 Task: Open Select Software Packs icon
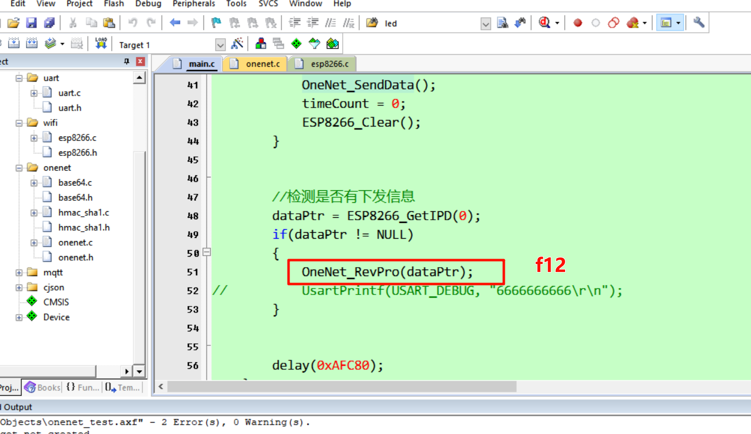tap(314, 44)
